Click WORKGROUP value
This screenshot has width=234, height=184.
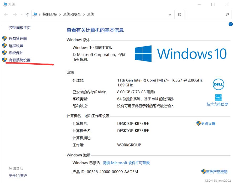[129, 145]
